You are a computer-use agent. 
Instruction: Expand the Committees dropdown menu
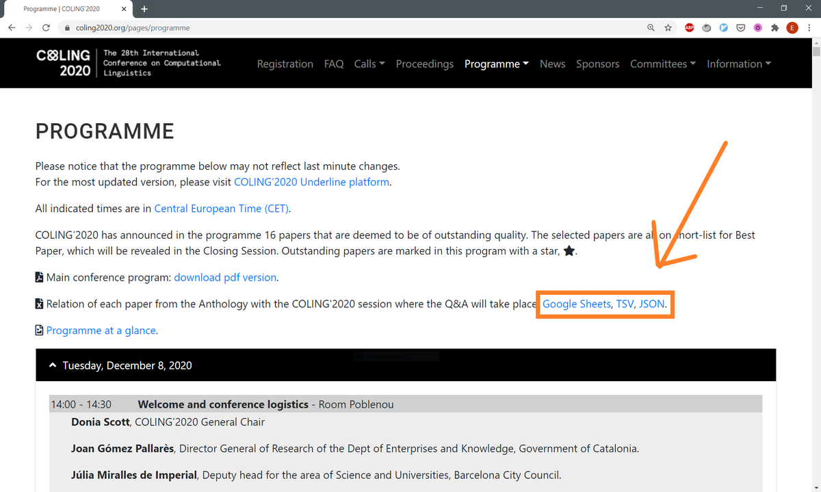[x=662, y=64]
